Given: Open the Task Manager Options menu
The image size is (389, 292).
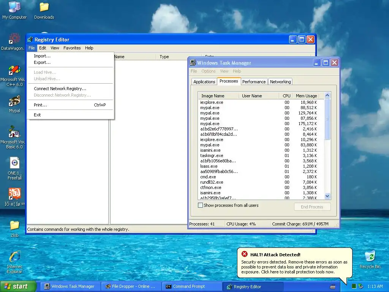Looking at the screenshot, I should pyautogui.click(x=209, y=71).
